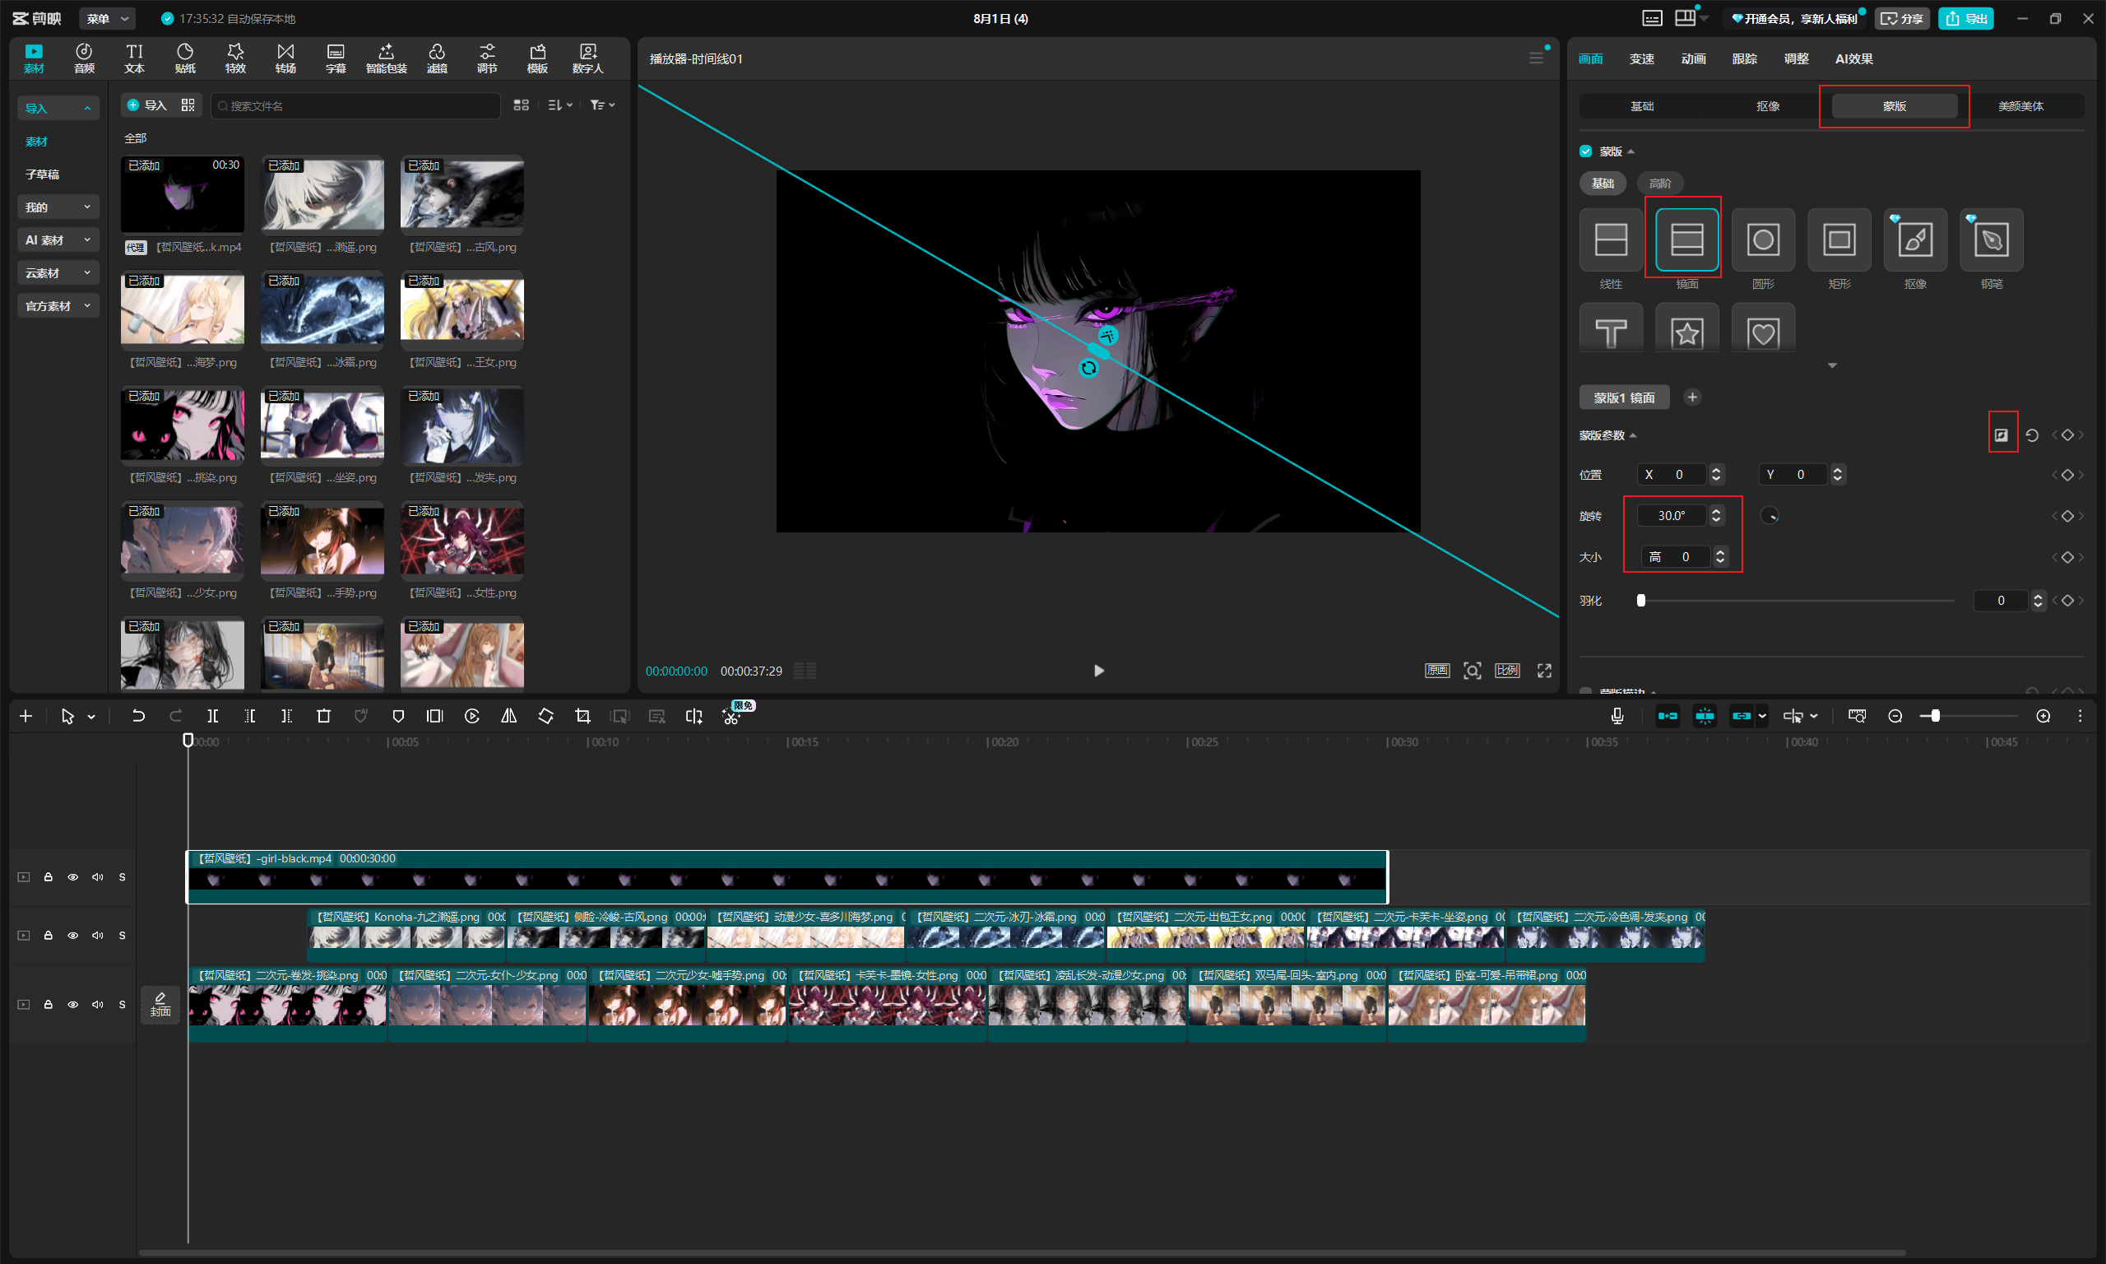Open the 模板 templates panel
The image size is (2106, 1264).
coord(537,58)
